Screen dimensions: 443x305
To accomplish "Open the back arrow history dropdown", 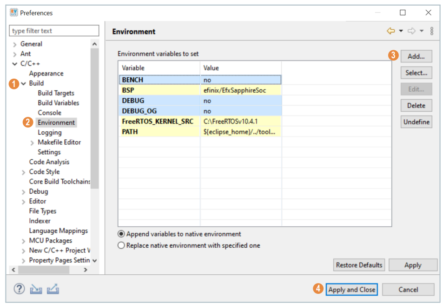I will (401, 31).
